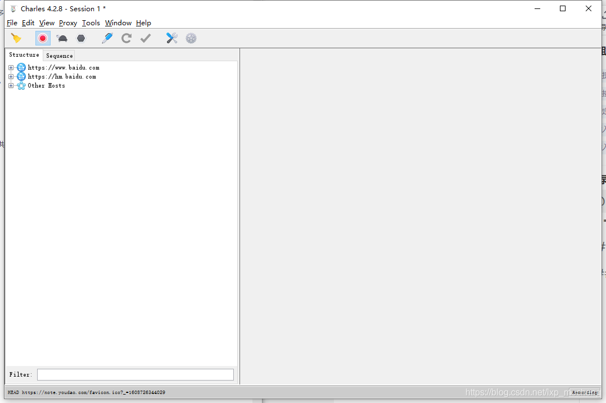The width and height of the screenshot is (606, 403).
Task: Open the Help menu
Action: tap(143, 23)
